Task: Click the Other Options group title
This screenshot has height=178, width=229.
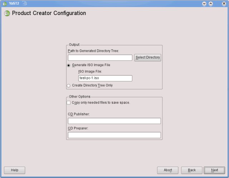Action: [79, 97]
